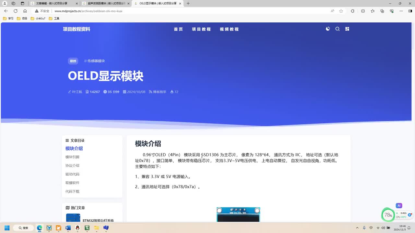This screenshot has height=233, width=415.
Task: Jump to 代码下载 section
Action: (72, 192)
